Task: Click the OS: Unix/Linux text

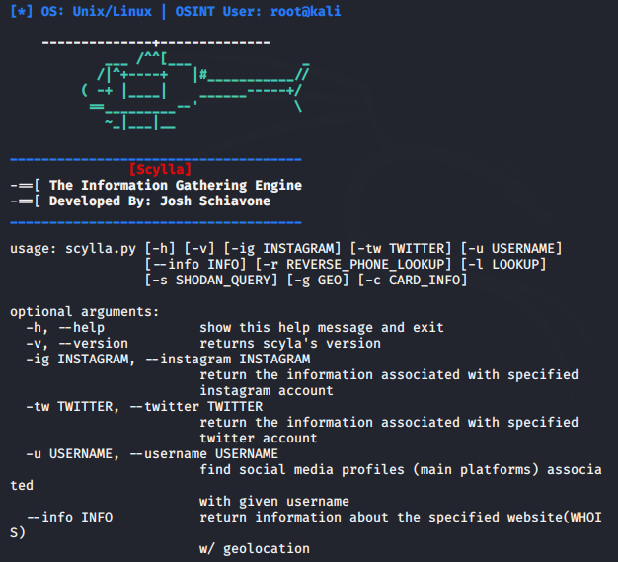Action: pyautogui.click(x=97, y=11)
